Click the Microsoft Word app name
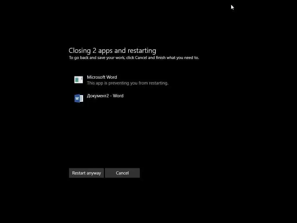 pos(102,77)
